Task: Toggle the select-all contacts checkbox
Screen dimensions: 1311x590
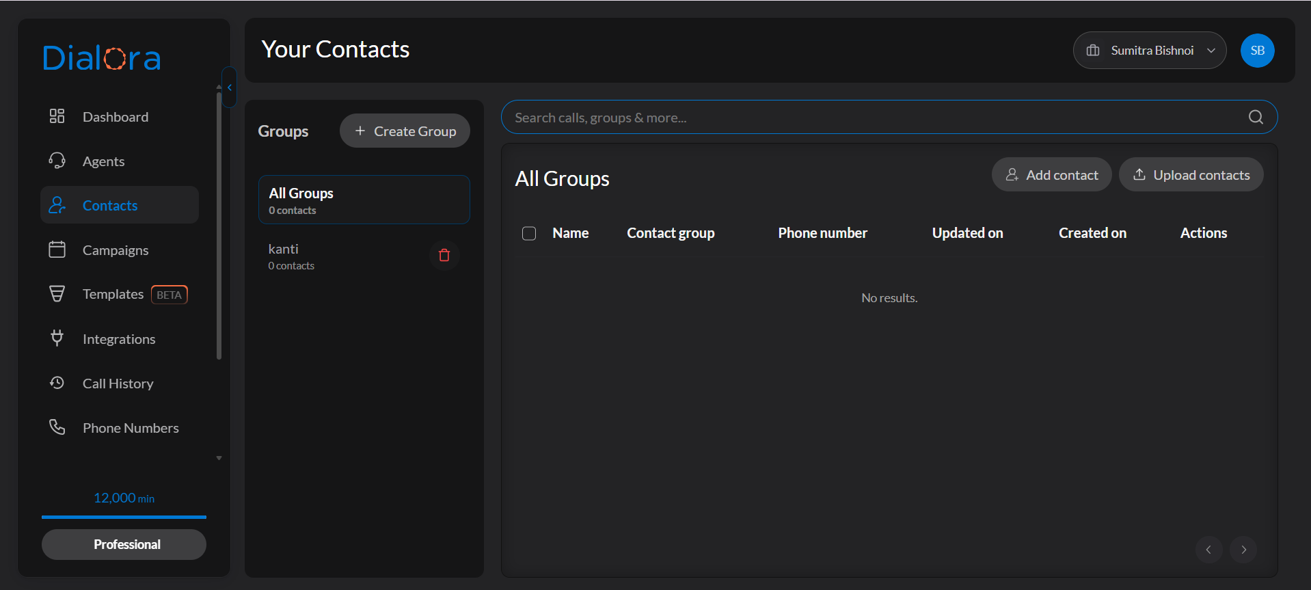Action: click(529, 233)
